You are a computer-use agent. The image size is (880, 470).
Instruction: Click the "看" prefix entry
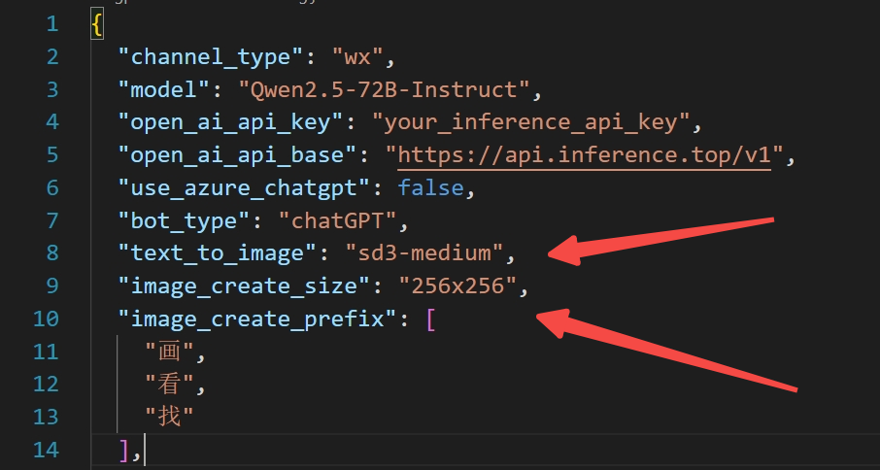169,385
